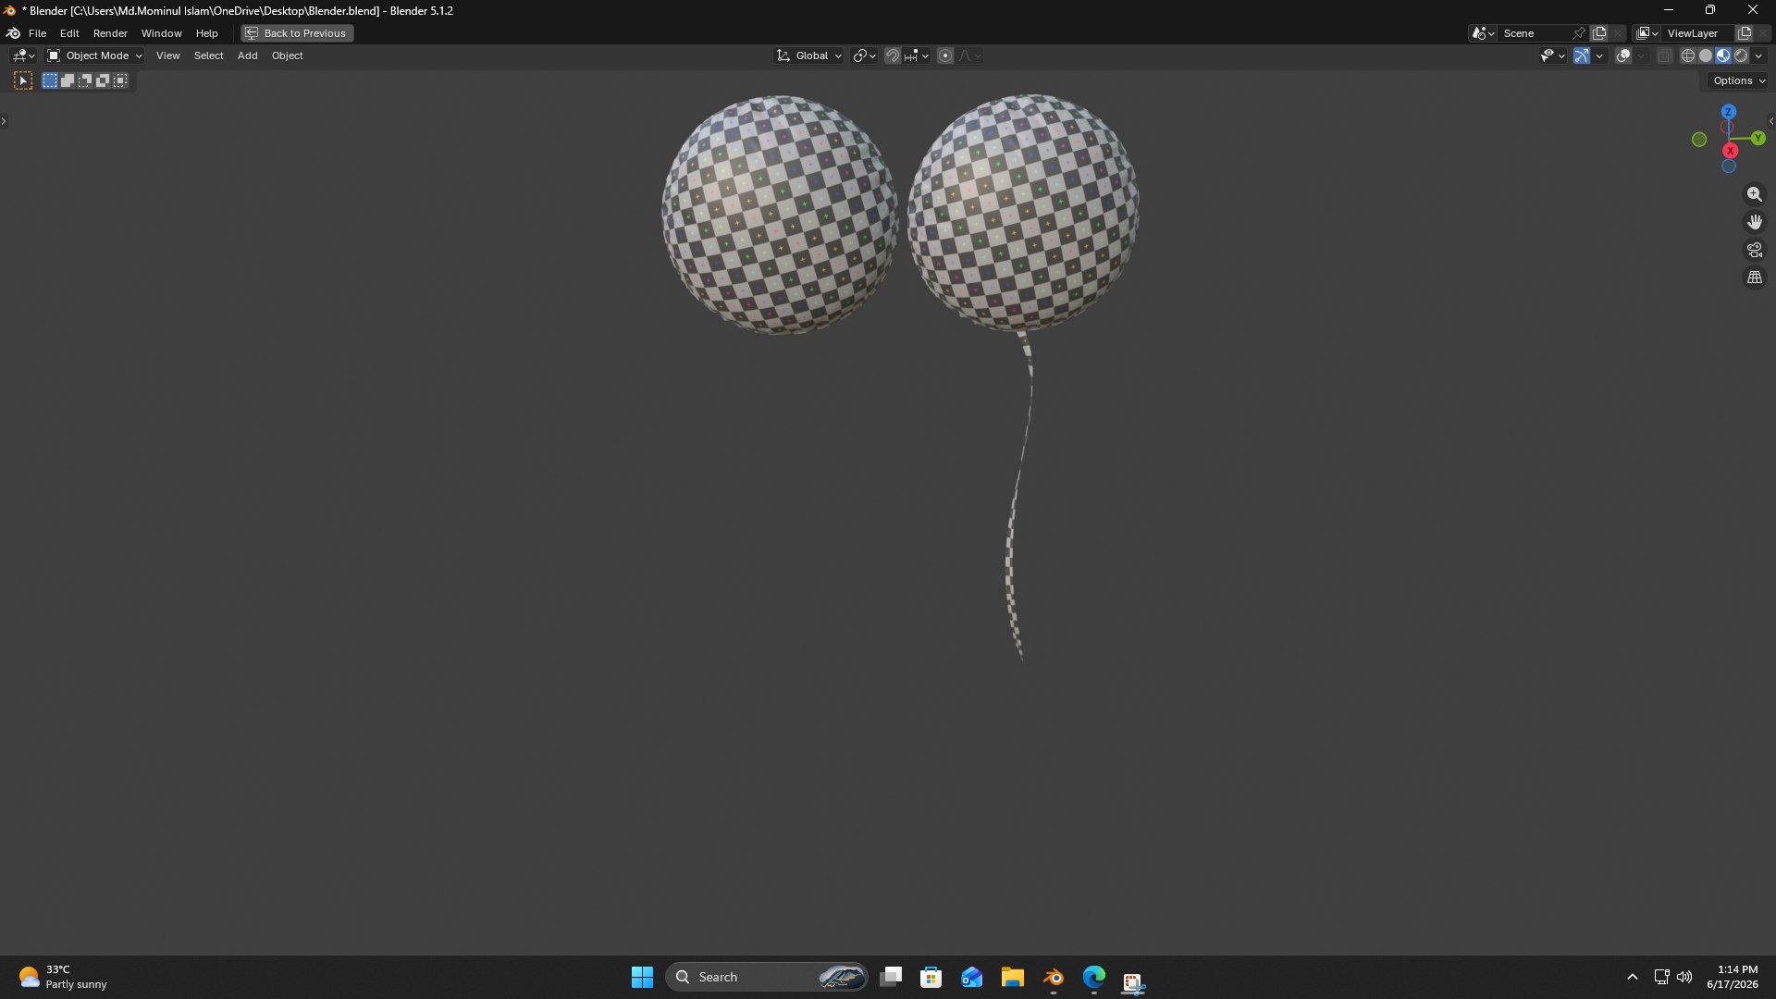This screenshot has width=1776, height=999.
Task: Switch perspective/orthographic with the grid icon
Action: point(1754,277)
